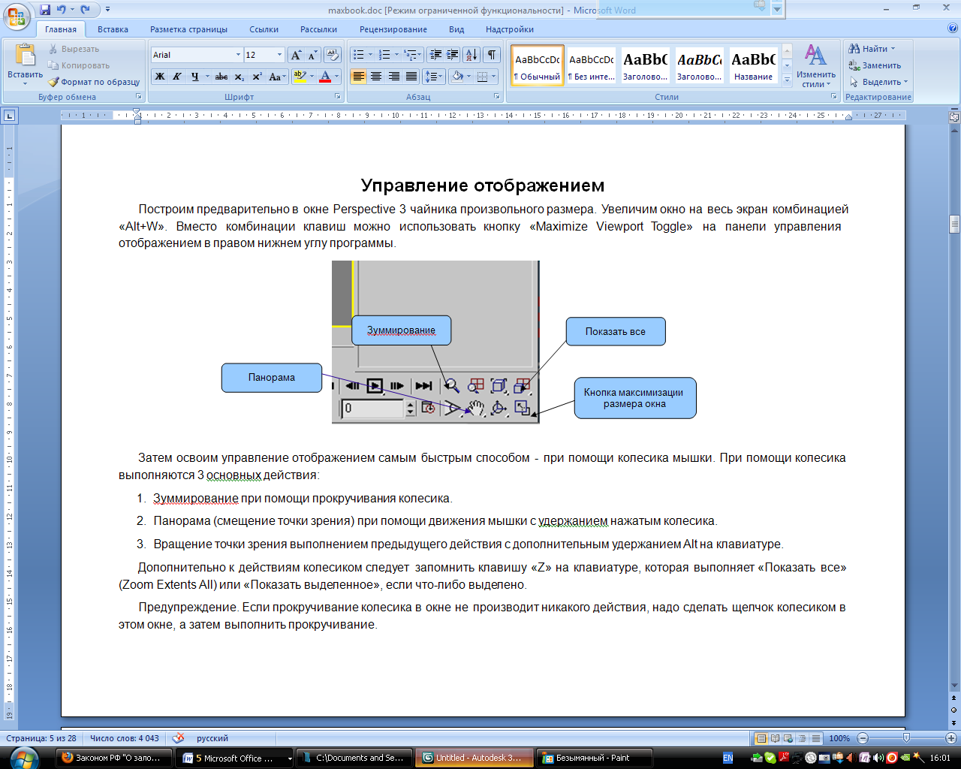Decrease the paragraph indent
The image size is (961, 769).
click(435, 55)
